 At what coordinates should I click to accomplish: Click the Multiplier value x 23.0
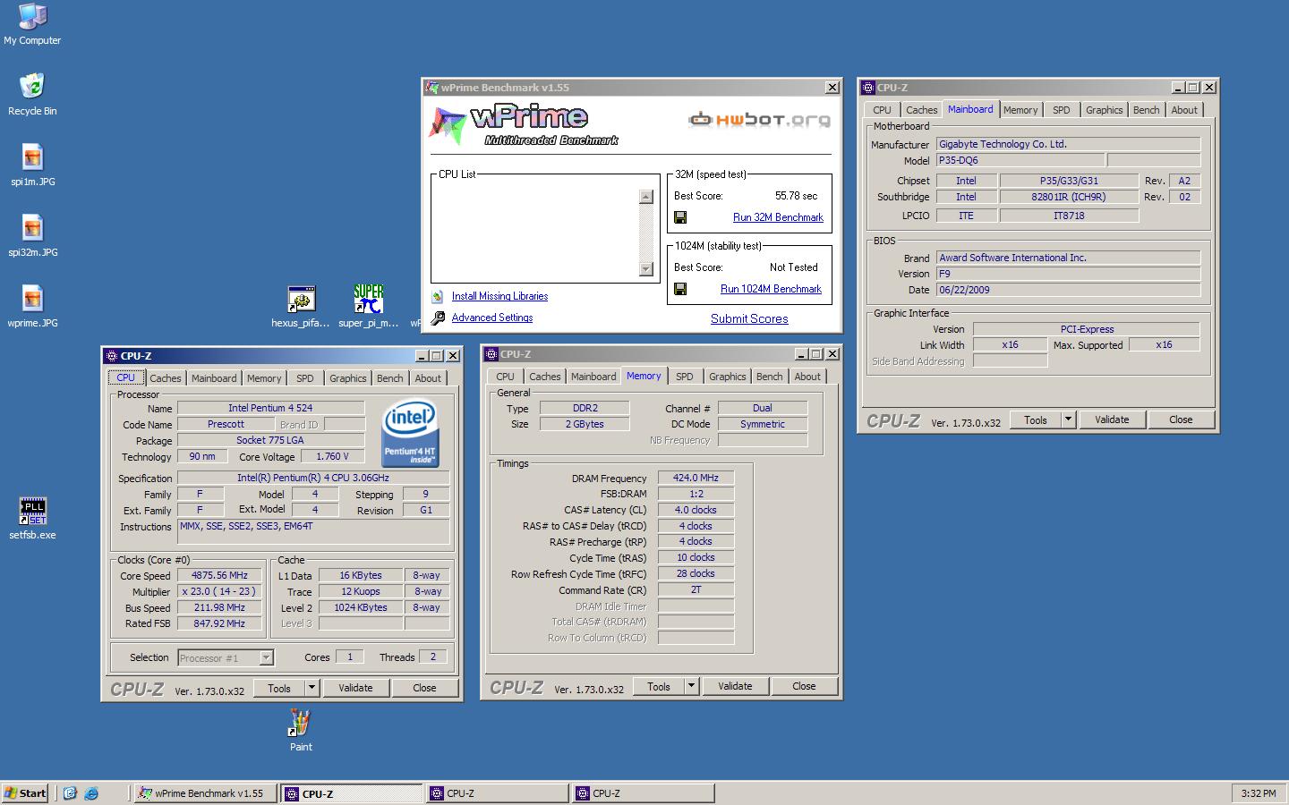(219, 591)
